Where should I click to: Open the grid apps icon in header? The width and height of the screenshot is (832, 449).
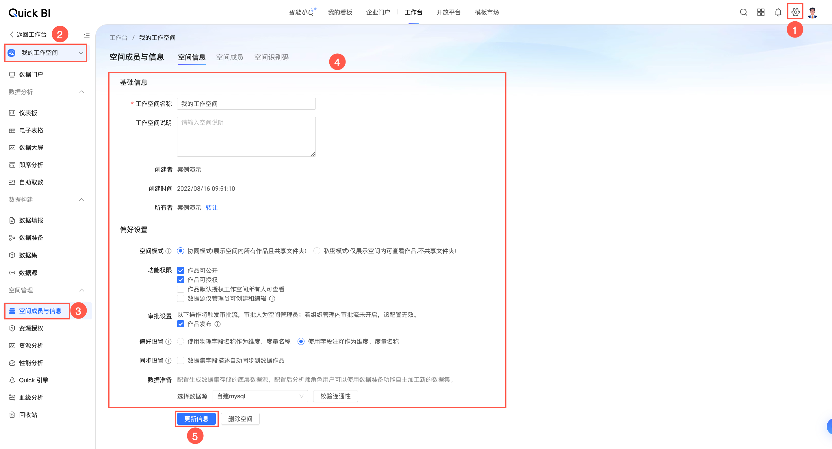click(x=761, y=12)
